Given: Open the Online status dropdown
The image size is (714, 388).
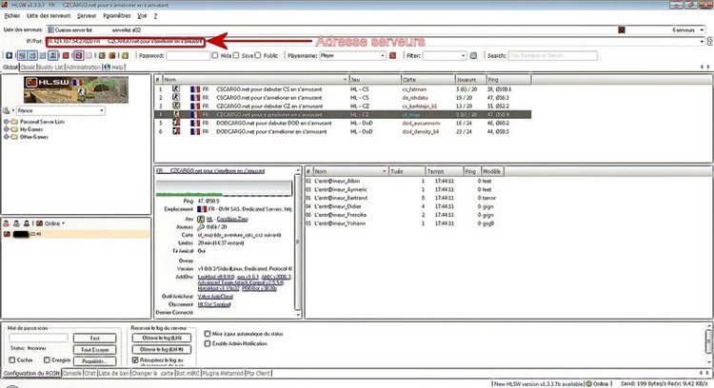Looking at the screenshot, I should tap(63, 223).
